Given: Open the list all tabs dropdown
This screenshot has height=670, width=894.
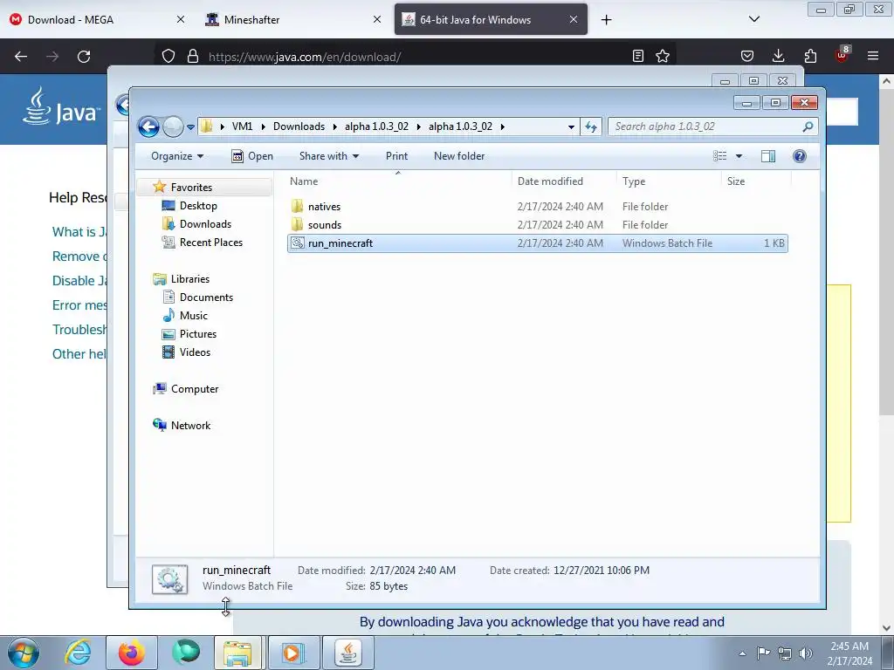Looking at the screenshot, I should click(753, 19).
